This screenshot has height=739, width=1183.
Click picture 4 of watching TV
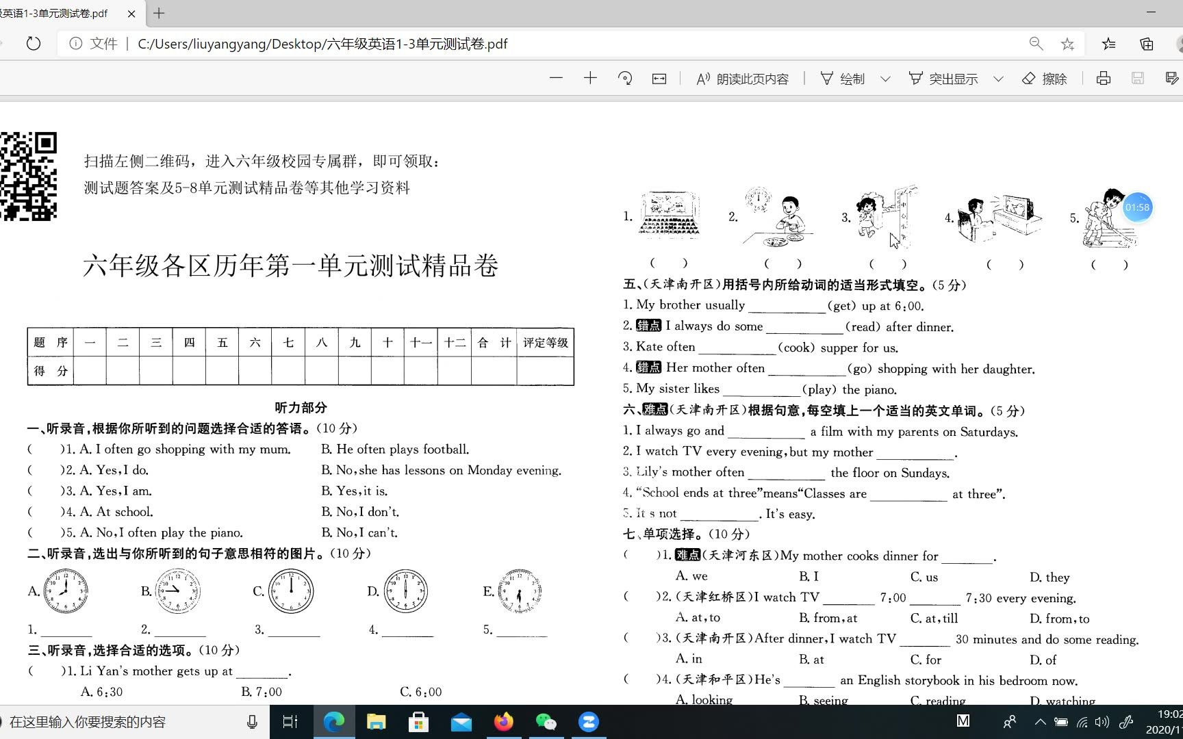click(1000, 218)
